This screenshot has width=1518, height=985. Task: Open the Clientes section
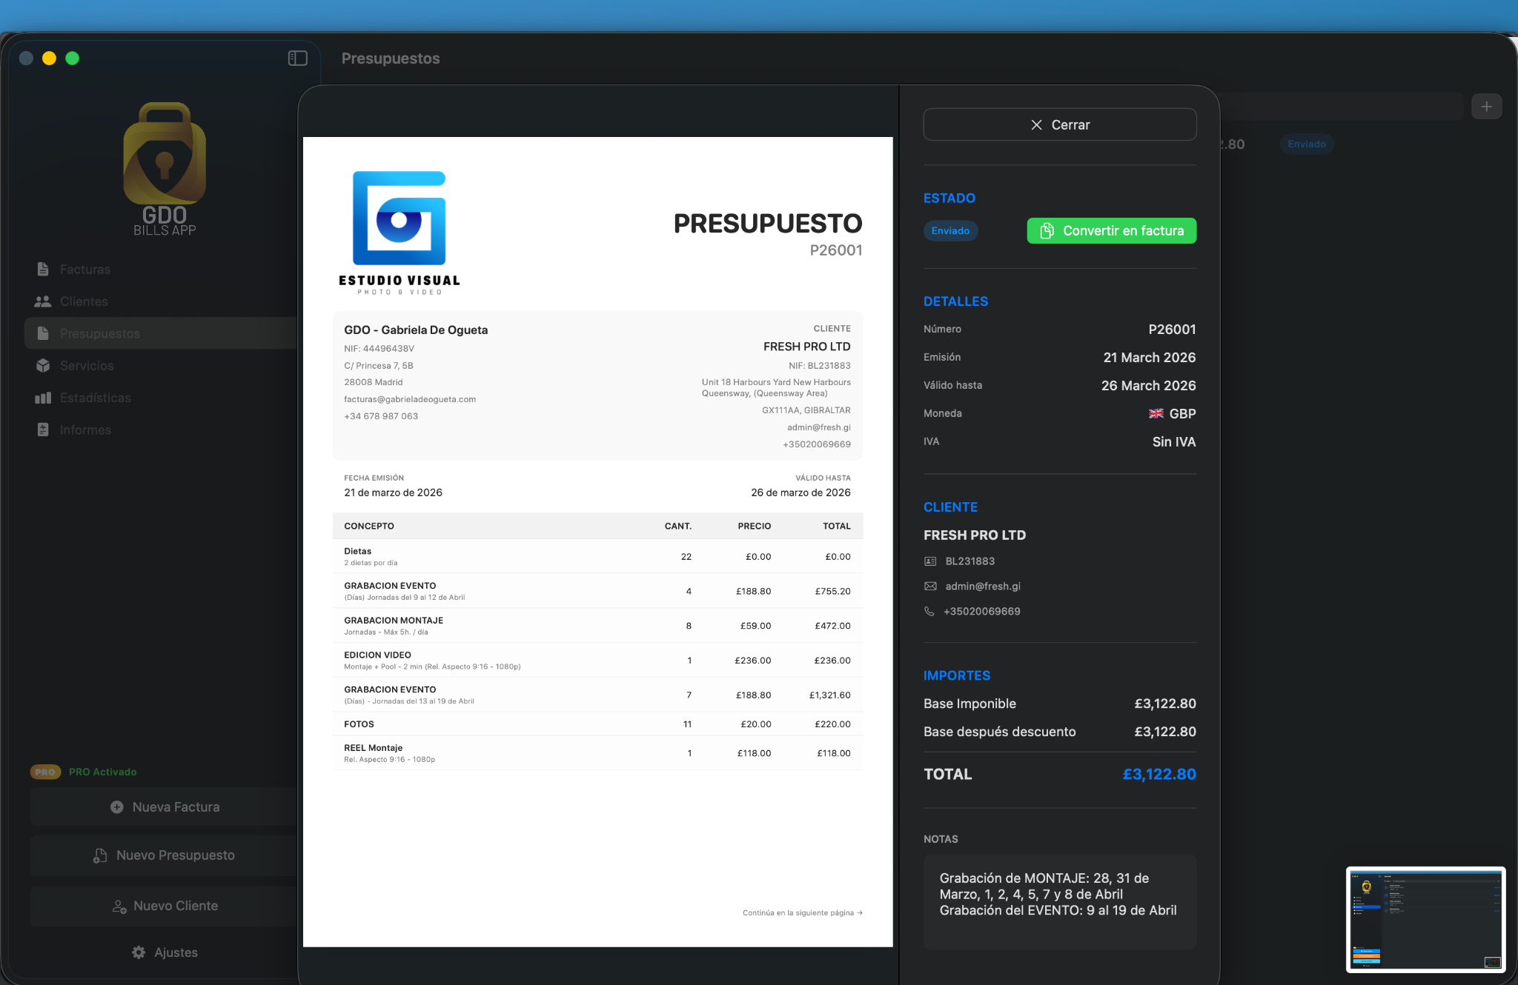click(84, 301)
